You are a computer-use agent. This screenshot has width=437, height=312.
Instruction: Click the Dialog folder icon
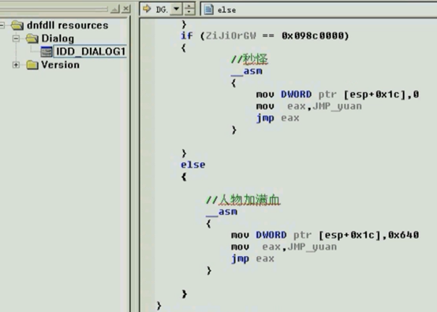pos(32,39)
